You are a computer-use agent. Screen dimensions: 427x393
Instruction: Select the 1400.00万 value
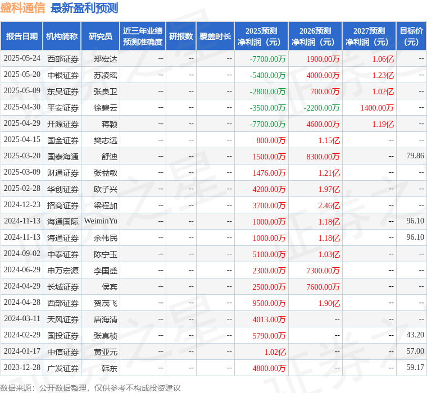point(377,108)
